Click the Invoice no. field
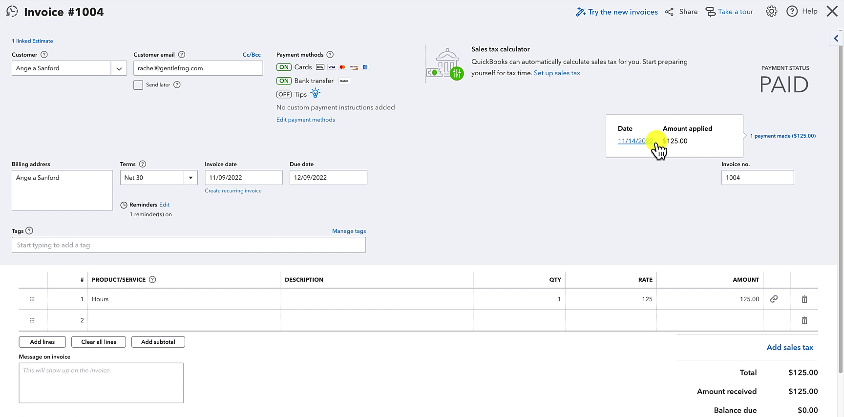This screenshot has height=417, width=844. click(758, 178)
